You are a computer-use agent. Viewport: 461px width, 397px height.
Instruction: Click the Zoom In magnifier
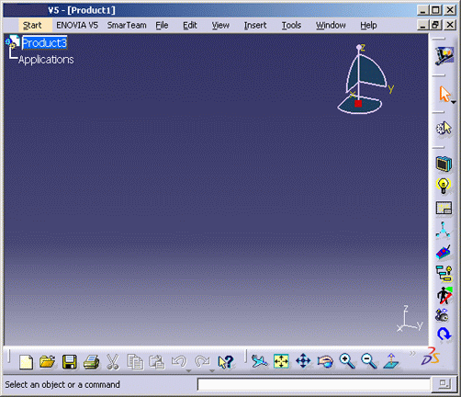[x=347, y=361]
